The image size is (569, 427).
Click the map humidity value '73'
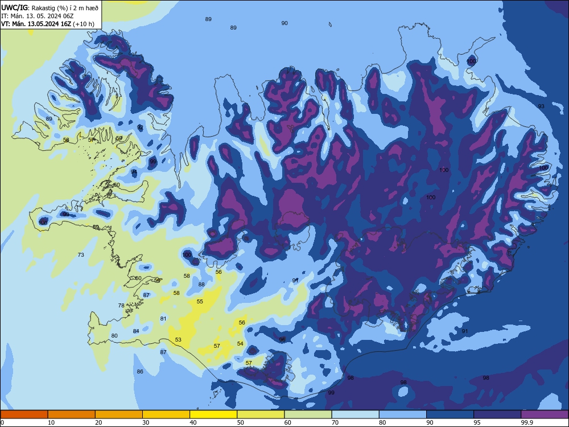click(x=81, y=255)
